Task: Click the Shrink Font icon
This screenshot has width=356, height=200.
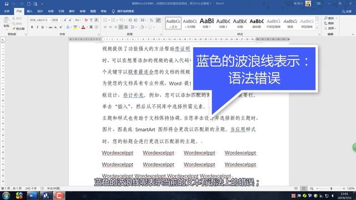Action: point(70,20)
